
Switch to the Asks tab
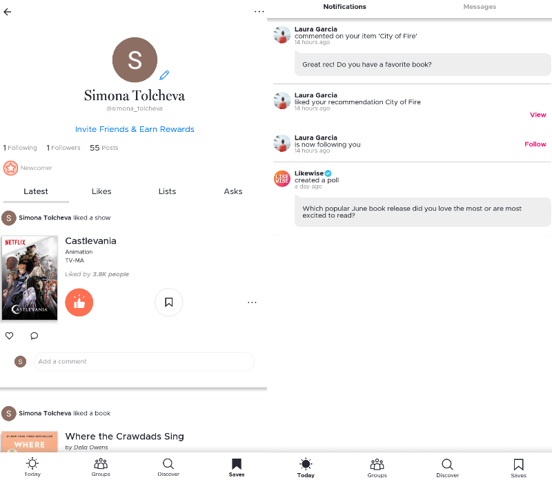coord(233,191)
